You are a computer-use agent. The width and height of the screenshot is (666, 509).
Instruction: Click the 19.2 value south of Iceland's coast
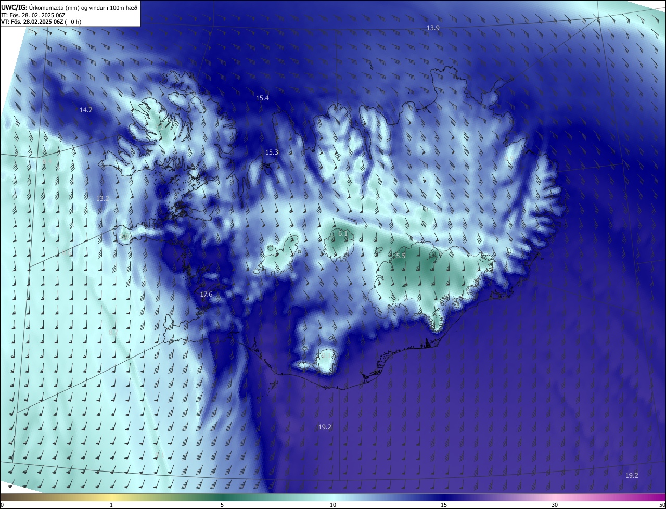tap(325, 427)
